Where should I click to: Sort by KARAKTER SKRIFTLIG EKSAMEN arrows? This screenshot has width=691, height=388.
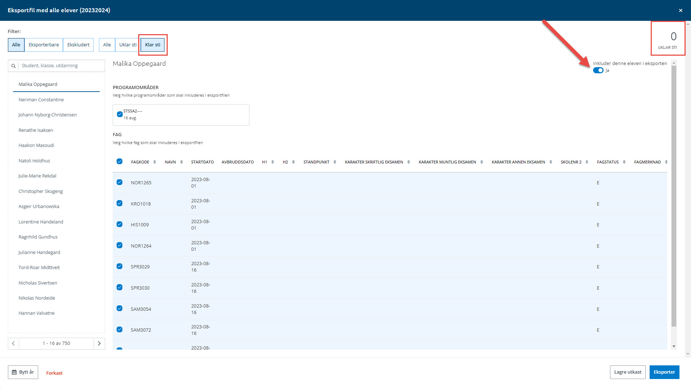click(x=408, y=162)
